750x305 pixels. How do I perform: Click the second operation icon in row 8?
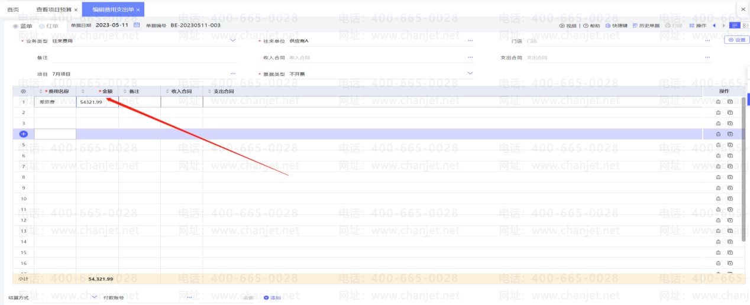point(730,177)
